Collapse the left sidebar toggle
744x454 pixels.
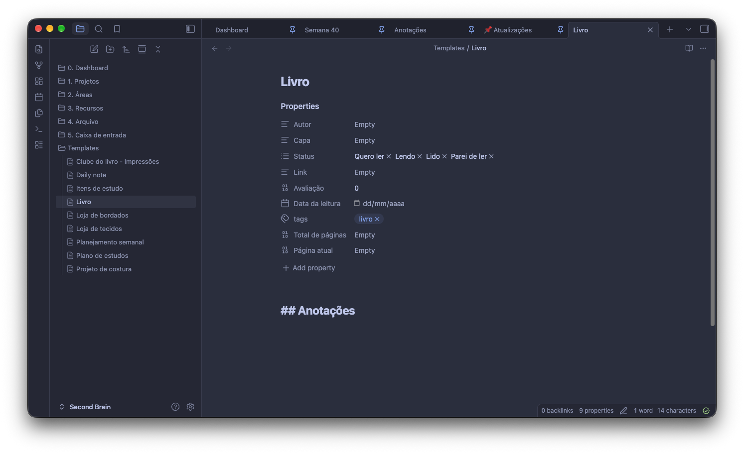(x=190, y=29)
